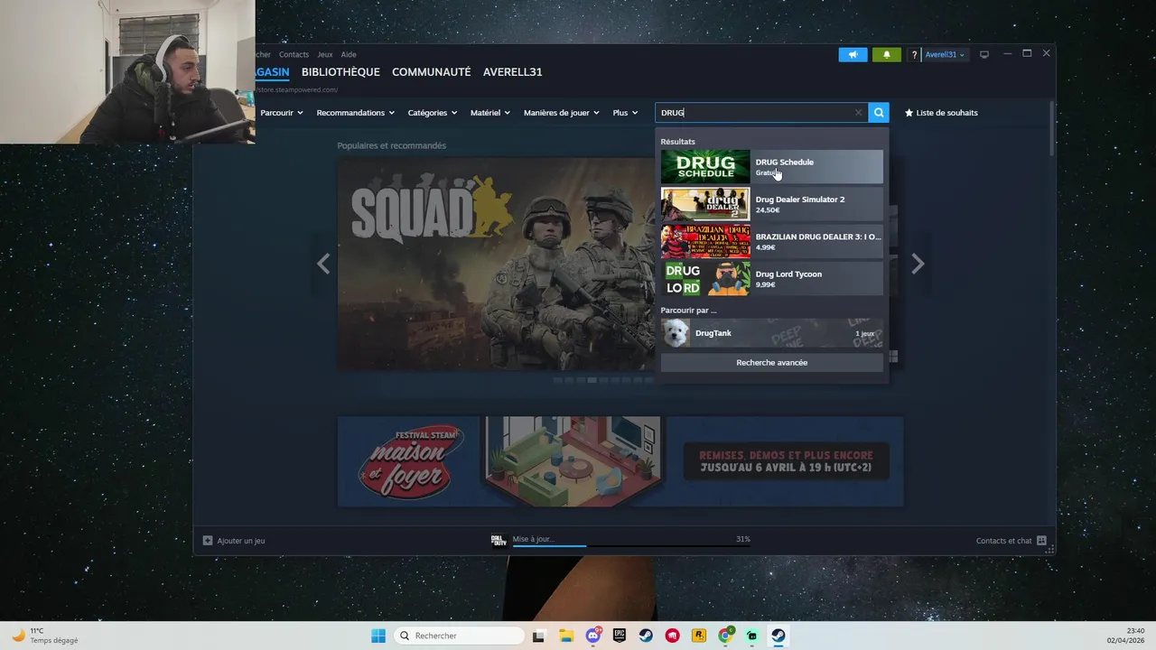
Task: Go to the COMMUNAUTÉ tab
Action: [431, 72]
